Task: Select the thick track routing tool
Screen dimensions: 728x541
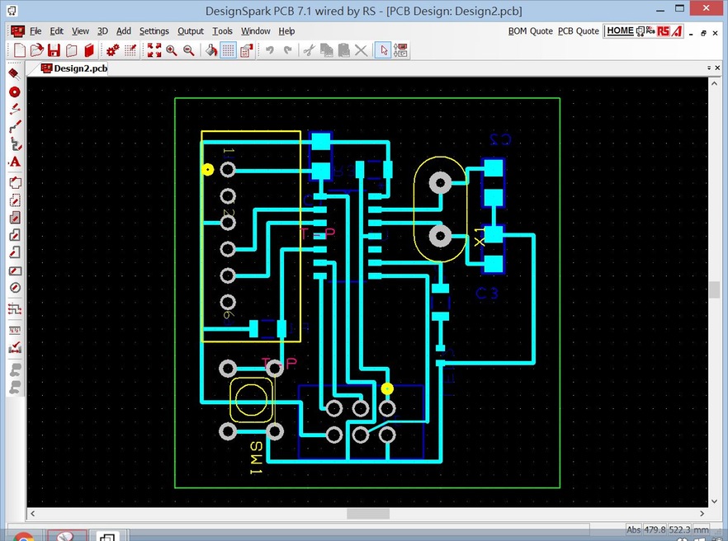Action: (x=14, y=143)
